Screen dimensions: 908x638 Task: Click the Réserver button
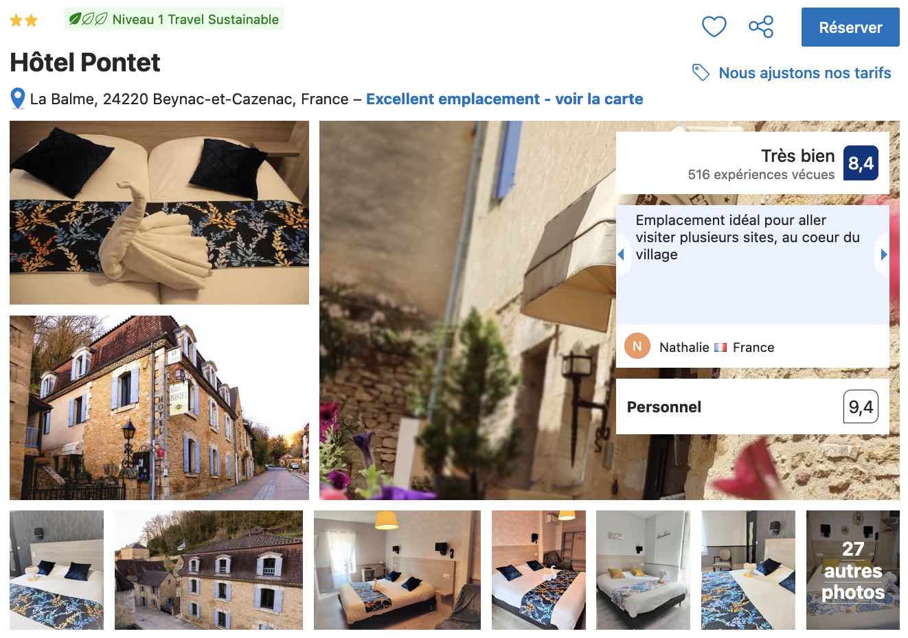pos(850,27)
